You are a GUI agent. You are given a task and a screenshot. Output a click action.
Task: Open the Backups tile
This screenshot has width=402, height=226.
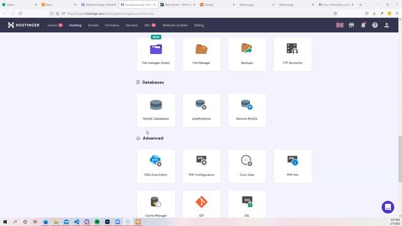pyautogui.click(x=247, y=55)
